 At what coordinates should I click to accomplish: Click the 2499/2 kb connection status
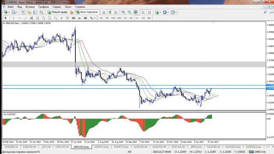pyautogui.click(x=258, y=152)
